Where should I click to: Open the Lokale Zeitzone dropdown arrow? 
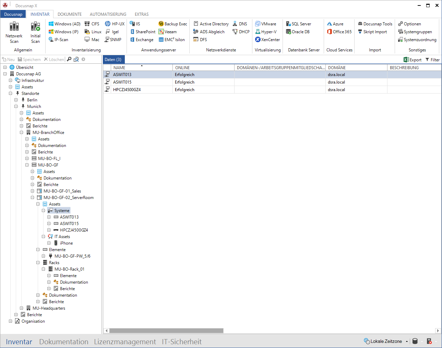click(407, 341)
